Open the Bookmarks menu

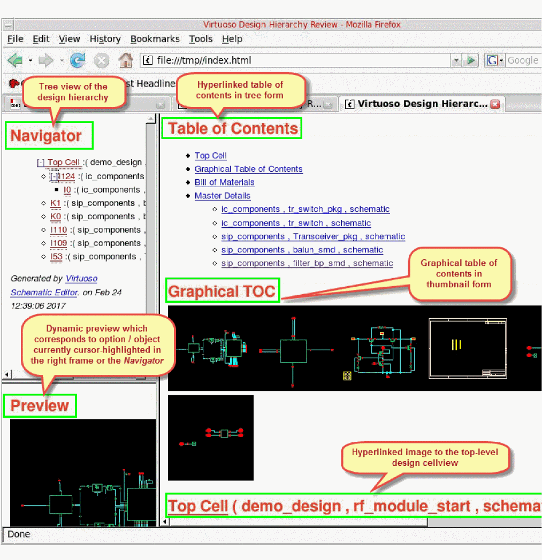coord(155,39)
